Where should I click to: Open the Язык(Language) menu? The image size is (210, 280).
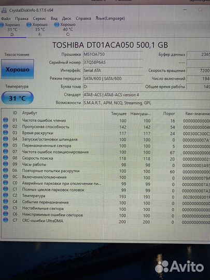[x=110, y=18]
